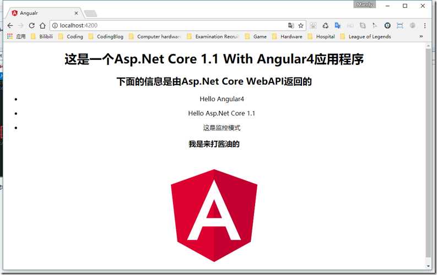Close the Chrome window
437x275 pixels.
pyautogui.click(x=423, y=6)
